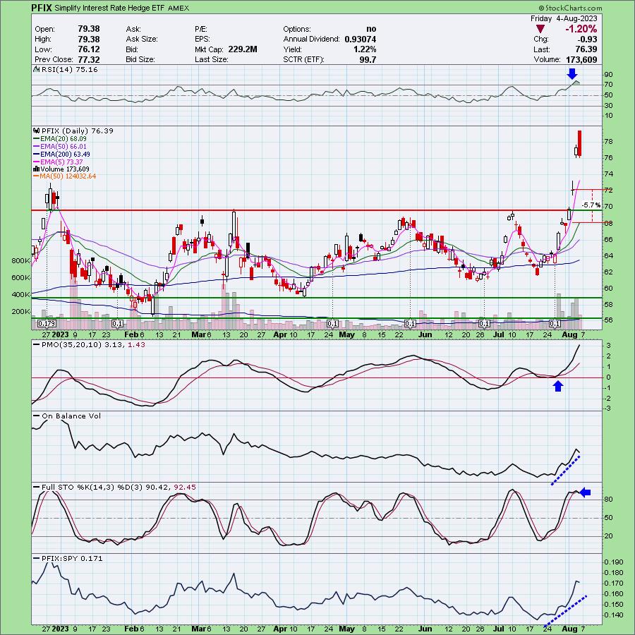
Task: Click the AMEX exchange label
Action: [x=178, y=8]
